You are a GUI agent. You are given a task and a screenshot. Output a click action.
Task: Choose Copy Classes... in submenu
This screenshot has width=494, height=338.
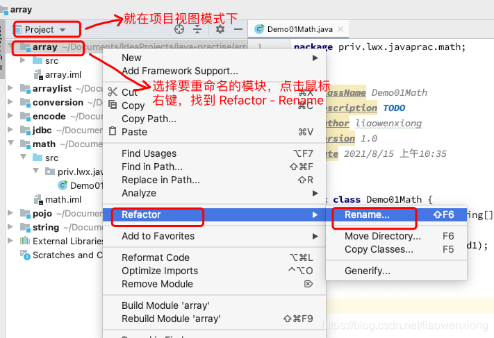tap(396, 249)
